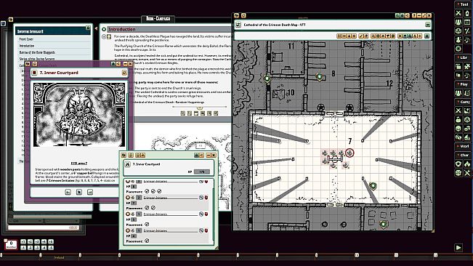This screenshot has height=266, width=473.
Task: Click the Book - Campaign window tab label
Action: pyautogui.click(x=158, y=19)
